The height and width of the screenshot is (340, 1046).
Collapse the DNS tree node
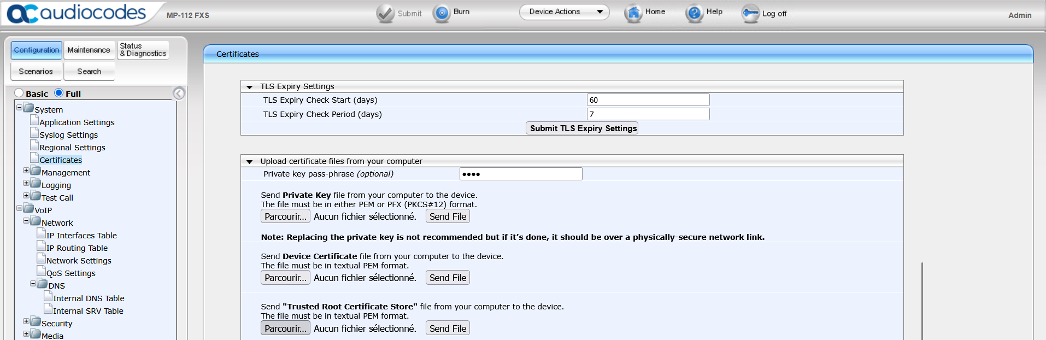click(33, 284)
